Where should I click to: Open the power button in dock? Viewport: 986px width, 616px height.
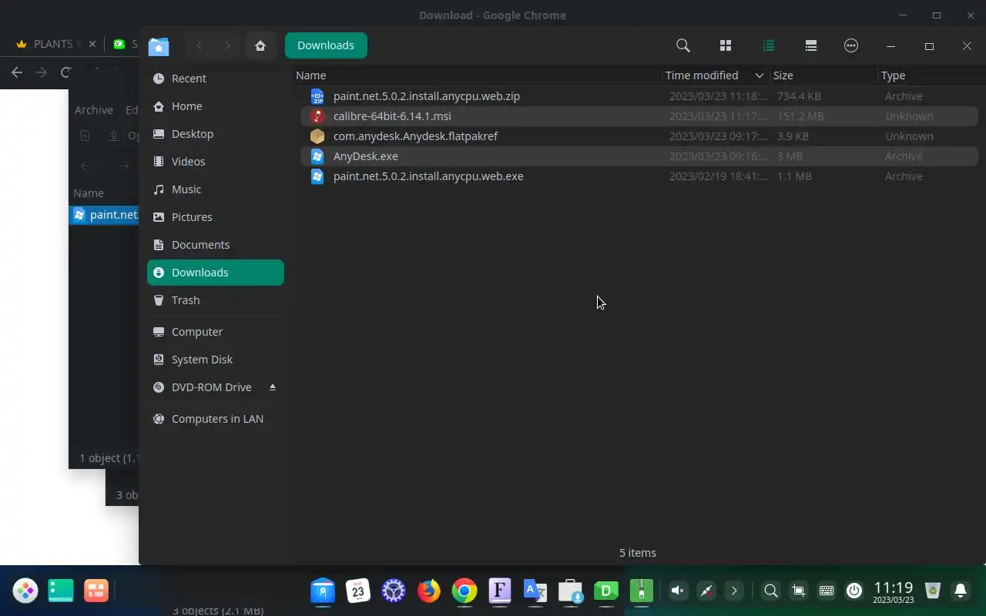coord(854,591)
